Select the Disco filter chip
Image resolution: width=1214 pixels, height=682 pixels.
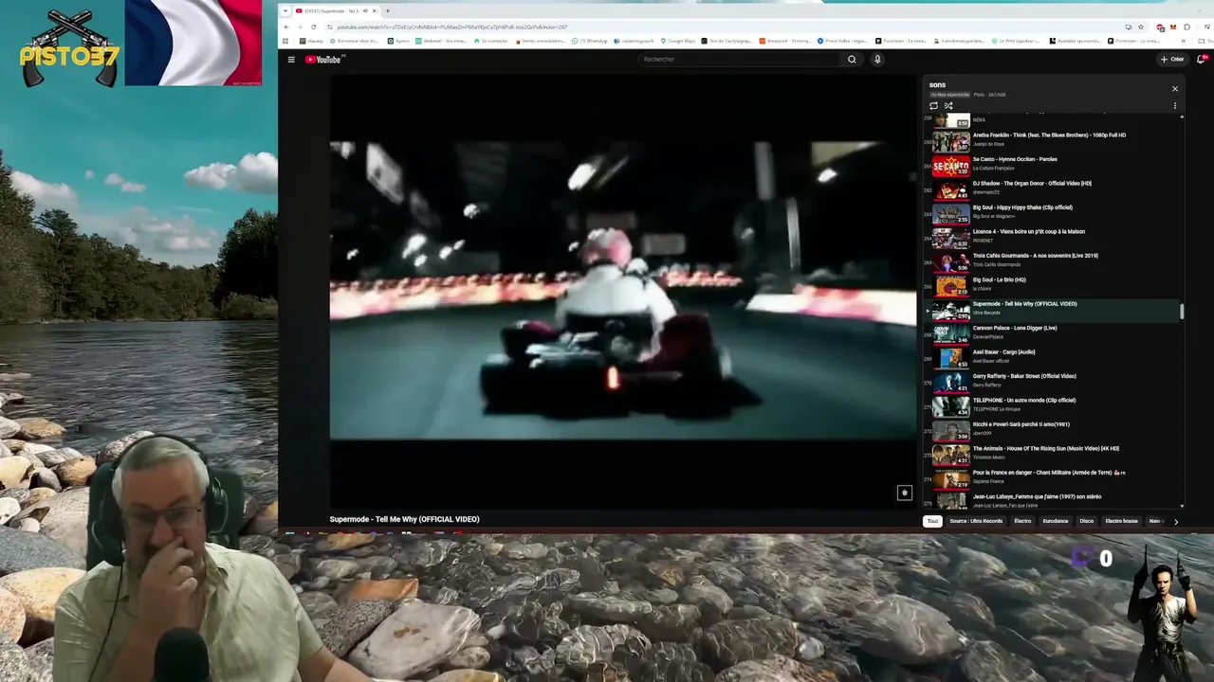pyautogui.click(x=1087, y=521)
